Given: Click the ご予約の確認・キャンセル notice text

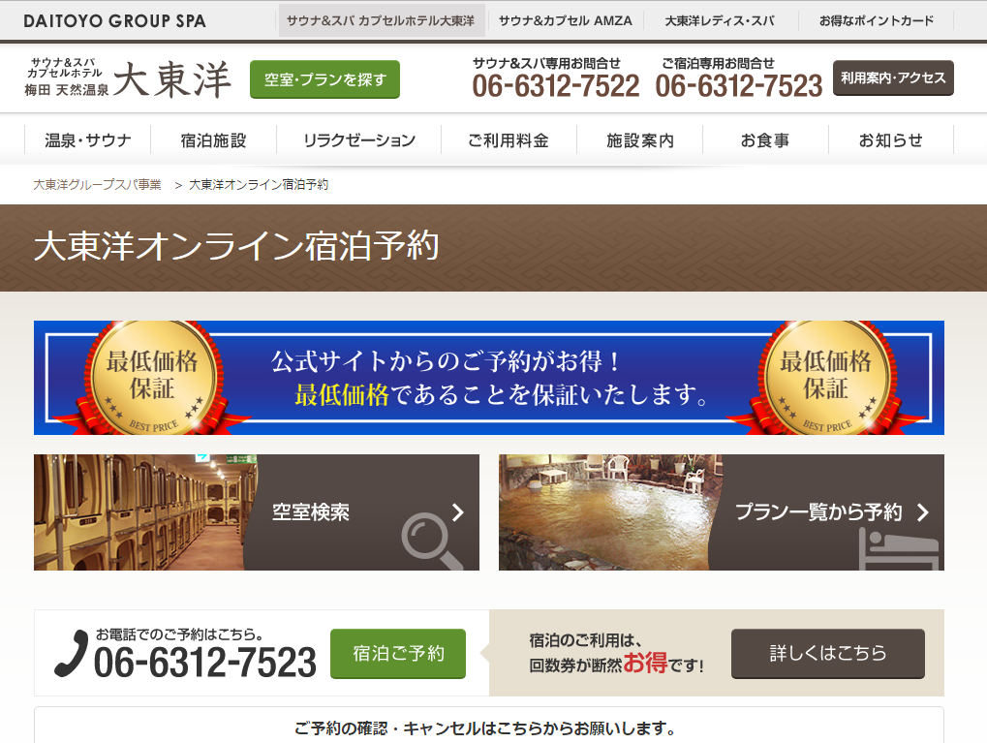Looking at the screenshot, I should pos(485,728).
